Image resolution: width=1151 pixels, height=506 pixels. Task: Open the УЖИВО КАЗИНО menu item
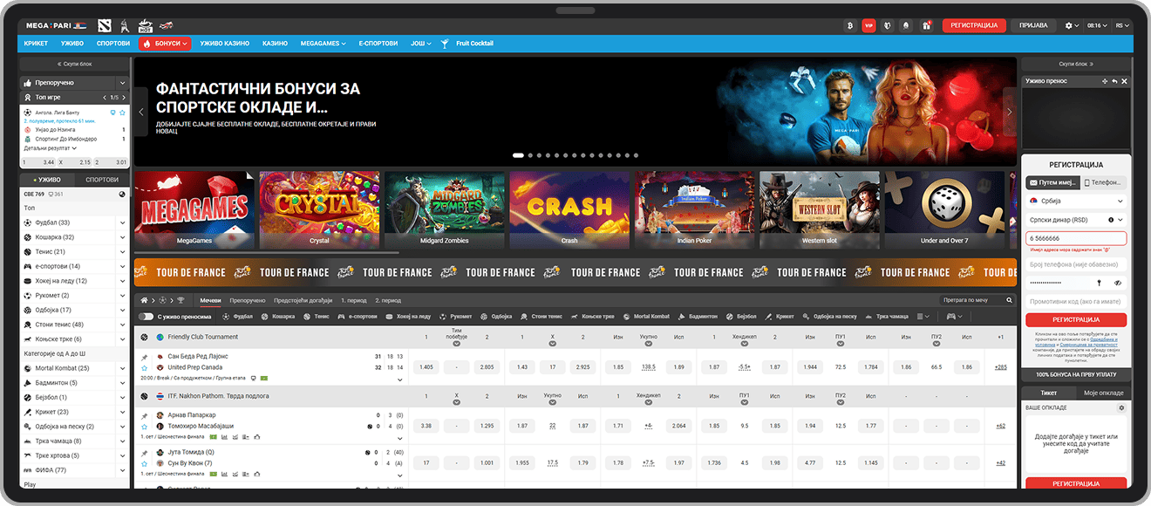coord(224,44)
